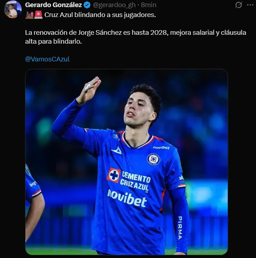This screenshot has width=256, height=258.
Task: Click the red siren emoji
Action: [38, 15]
